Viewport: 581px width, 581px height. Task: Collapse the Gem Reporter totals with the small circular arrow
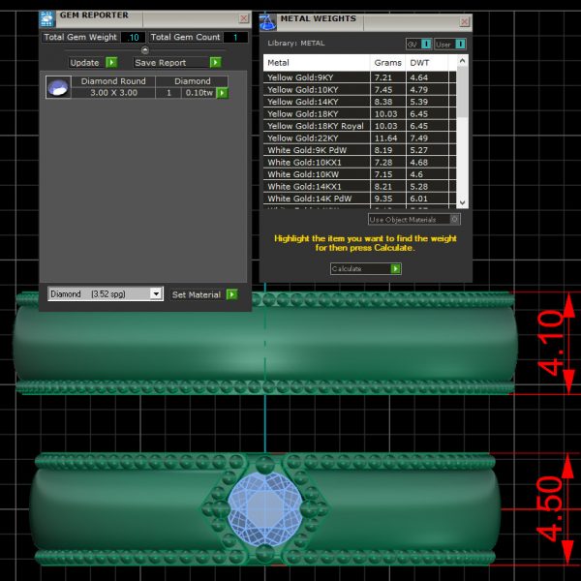point(145,49)
